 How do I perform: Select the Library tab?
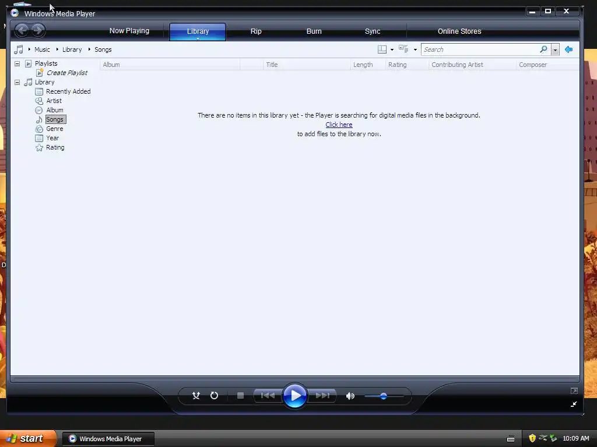tap(198, 31)
